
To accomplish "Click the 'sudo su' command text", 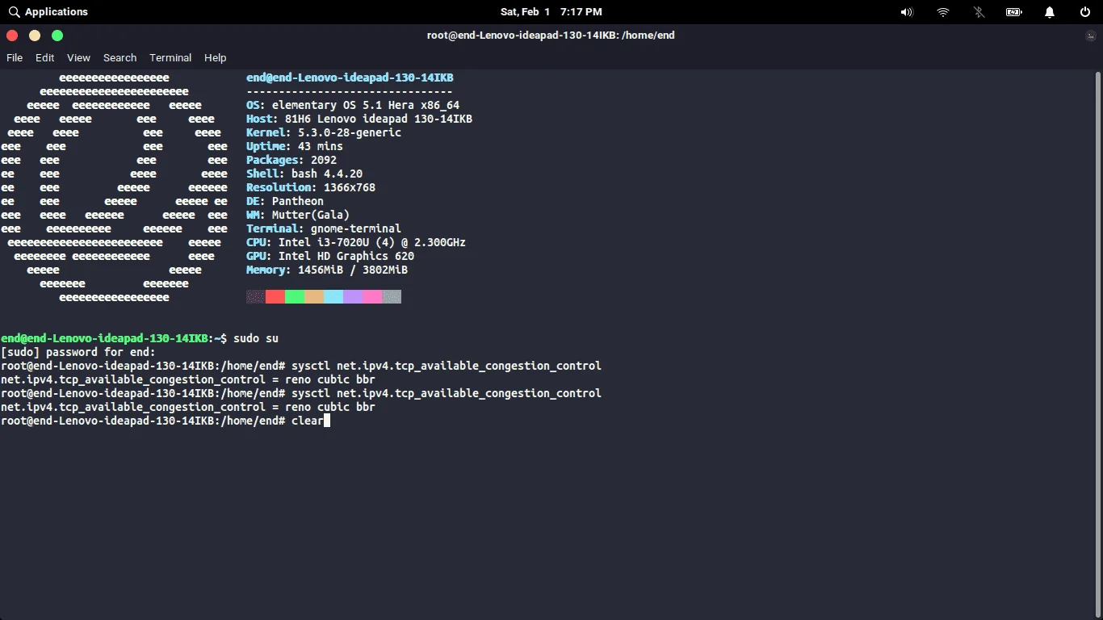I will pos(256,338).
